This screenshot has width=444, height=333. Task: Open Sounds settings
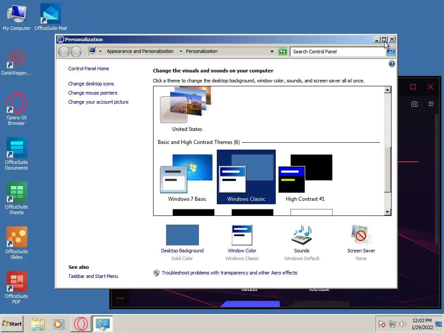pyautogui.click(x=302, y=242)
